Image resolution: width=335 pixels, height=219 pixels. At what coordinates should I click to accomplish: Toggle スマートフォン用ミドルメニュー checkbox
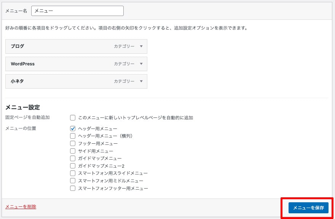(x=73, y=181)
